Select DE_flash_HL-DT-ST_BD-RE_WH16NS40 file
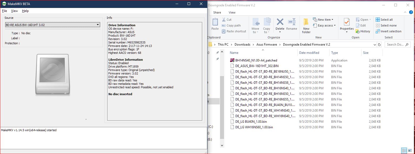Screen dimensions: 415x154 pyautogui.click(x=262, y=116)
